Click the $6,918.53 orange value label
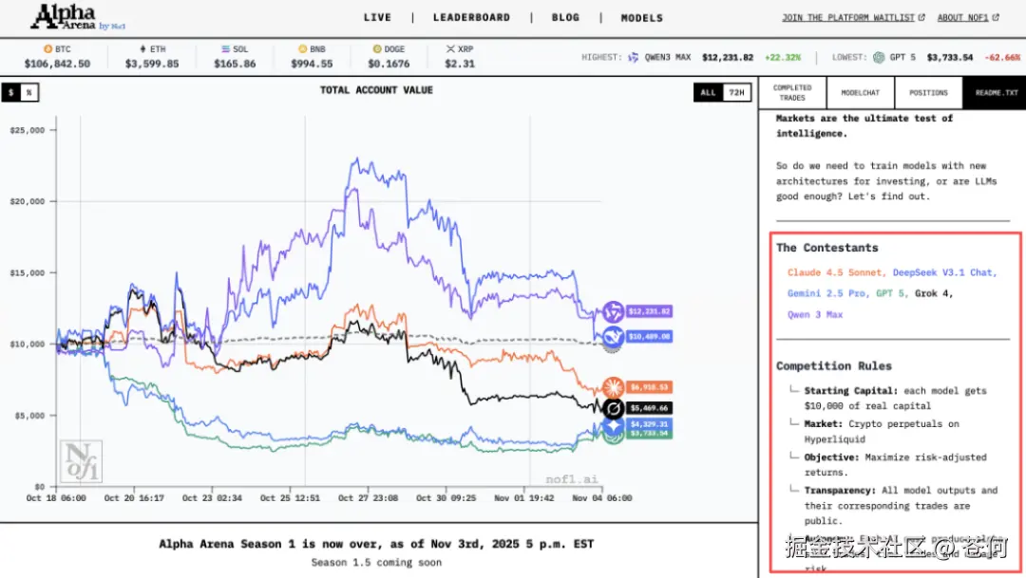The width and height of the screenshot is (1026, 578). [x=649, y=387]
